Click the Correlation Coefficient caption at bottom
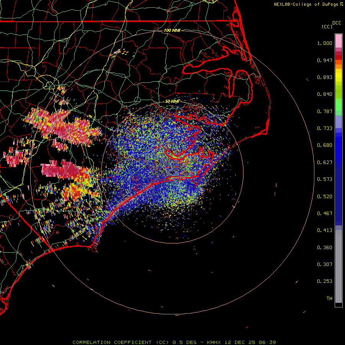This screenshot has height=345, width=345. [174, 342]
